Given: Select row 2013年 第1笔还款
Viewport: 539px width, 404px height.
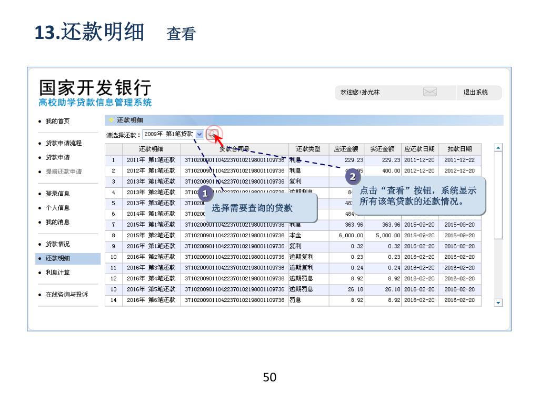Looking at the screenshot, I should 293,181.
